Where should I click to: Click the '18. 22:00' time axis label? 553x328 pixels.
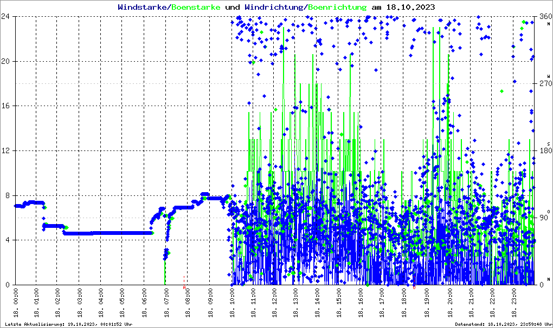(x=492, y=303)
